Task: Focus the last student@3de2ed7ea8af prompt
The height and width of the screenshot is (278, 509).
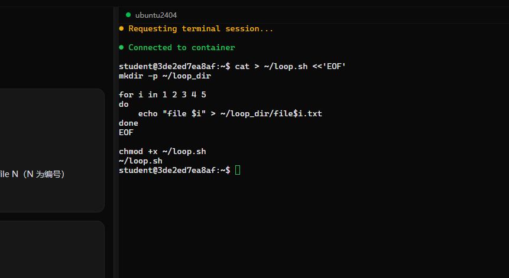Action: (174, 170)
